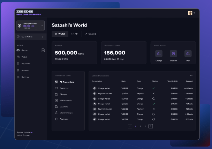The height and width of the screenshot is (149, 212).
Task: Select Static Charges transaction type
Action: click(x=66, y=113)
